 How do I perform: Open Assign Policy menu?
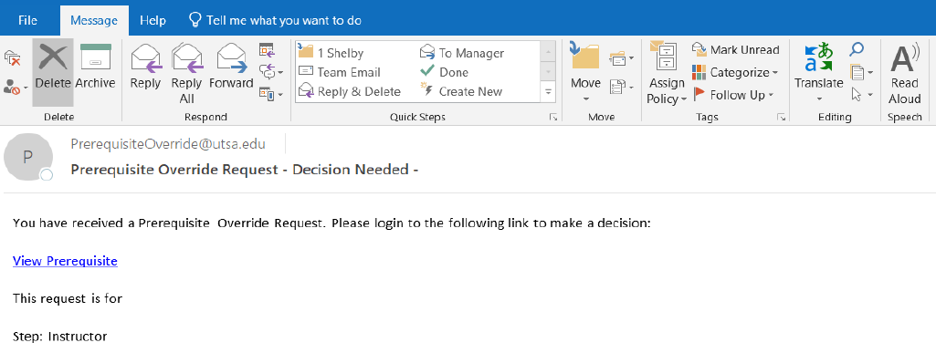pos(667,72)
